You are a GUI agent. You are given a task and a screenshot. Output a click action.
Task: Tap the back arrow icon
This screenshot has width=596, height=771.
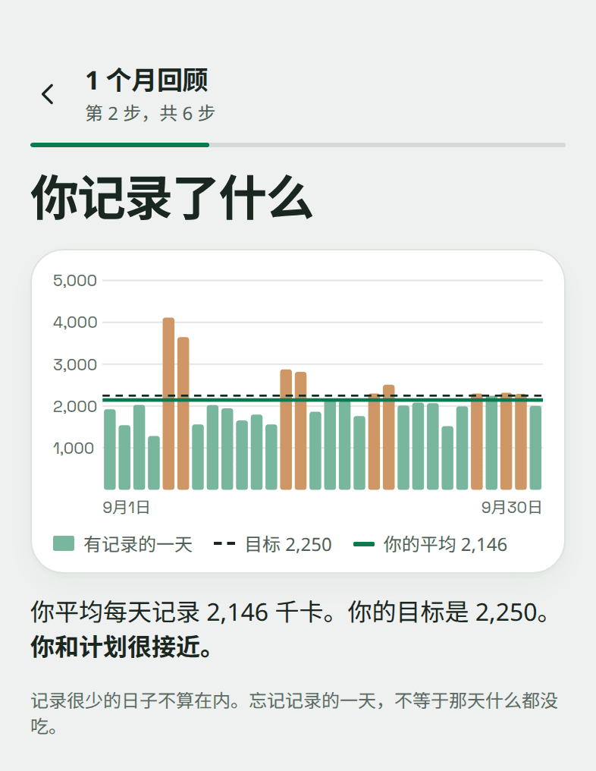click(x=48, y=94)
